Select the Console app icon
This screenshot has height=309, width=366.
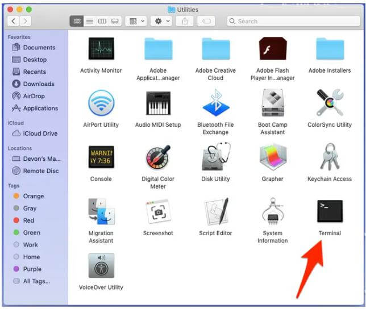tap(101, 157)
